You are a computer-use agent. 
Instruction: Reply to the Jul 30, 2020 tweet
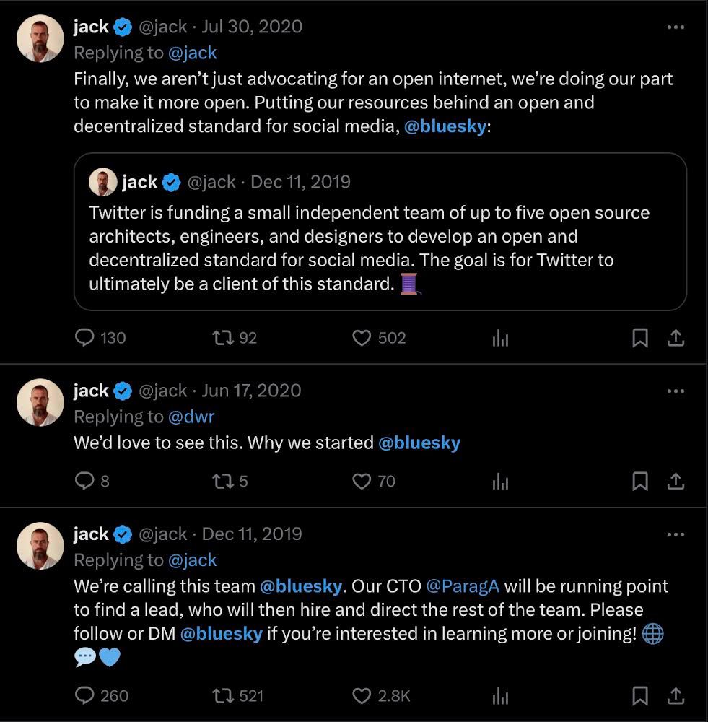(85, 338)
